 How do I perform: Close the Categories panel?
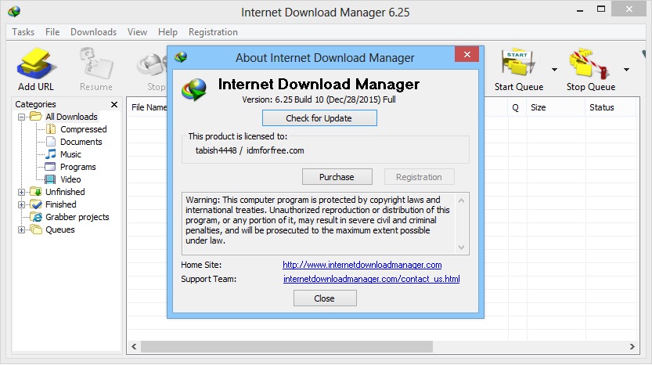click(114, 104)
